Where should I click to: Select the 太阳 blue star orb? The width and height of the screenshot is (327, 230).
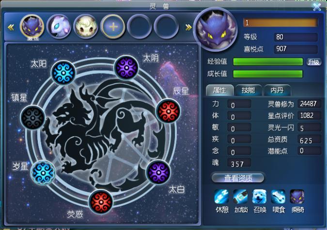(63, 73)
